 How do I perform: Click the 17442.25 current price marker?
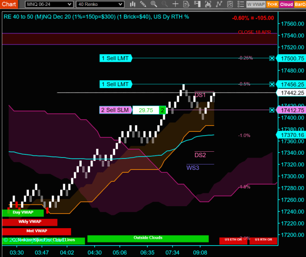pos(292,93)
